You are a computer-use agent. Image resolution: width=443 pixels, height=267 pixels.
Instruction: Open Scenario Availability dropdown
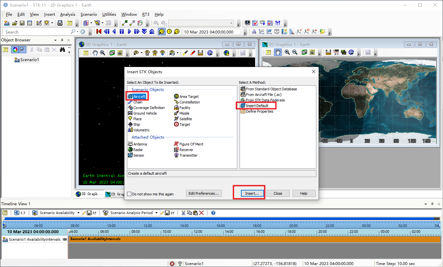[78, 213]
